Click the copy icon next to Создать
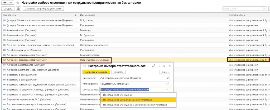Screen dimensions: 270x110 pyautogui.click(x=19, y=9)
